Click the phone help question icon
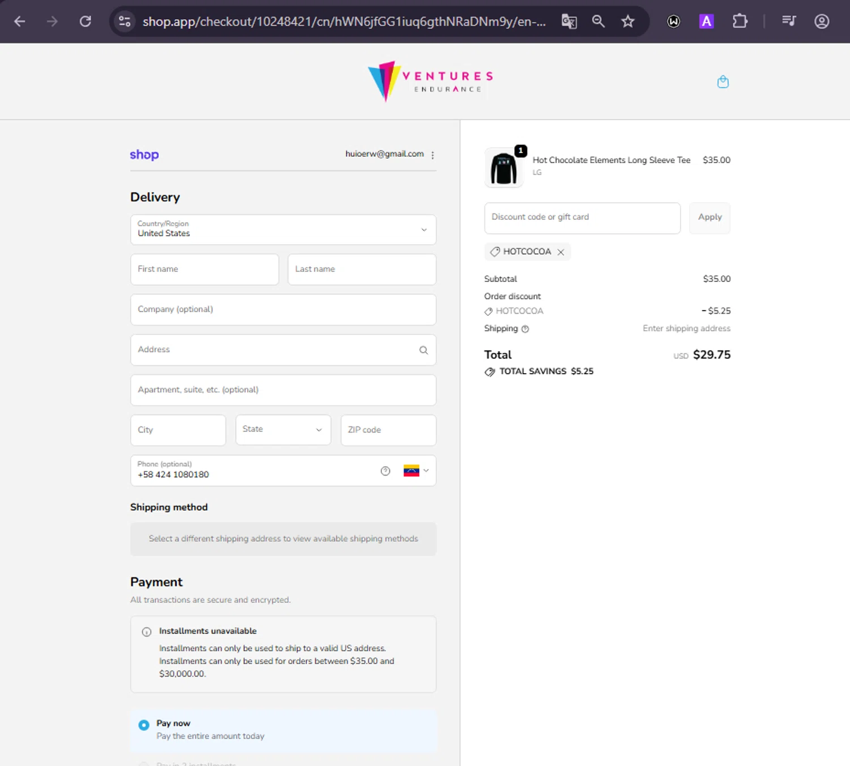850x766 pixels. 385,471
